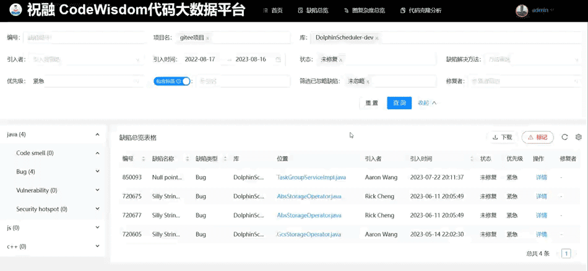Focus the tag input next to the switch
Screen dimensions: 588x271
point(243,81)
